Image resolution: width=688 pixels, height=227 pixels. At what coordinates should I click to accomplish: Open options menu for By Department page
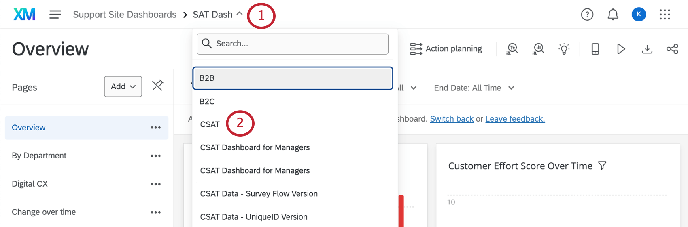click(155, 156)
